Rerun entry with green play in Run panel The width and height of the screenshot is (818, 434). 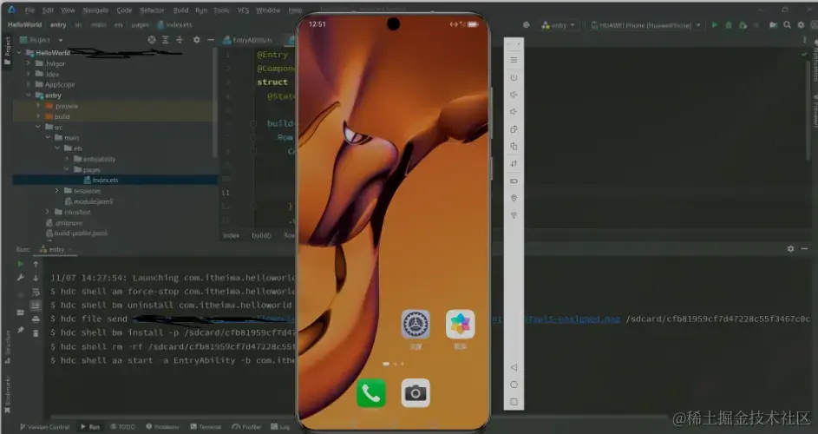point(20,264)
